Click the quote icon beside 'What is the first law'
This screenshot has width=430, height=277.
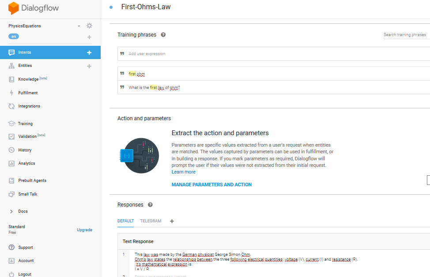pos(122,87)
